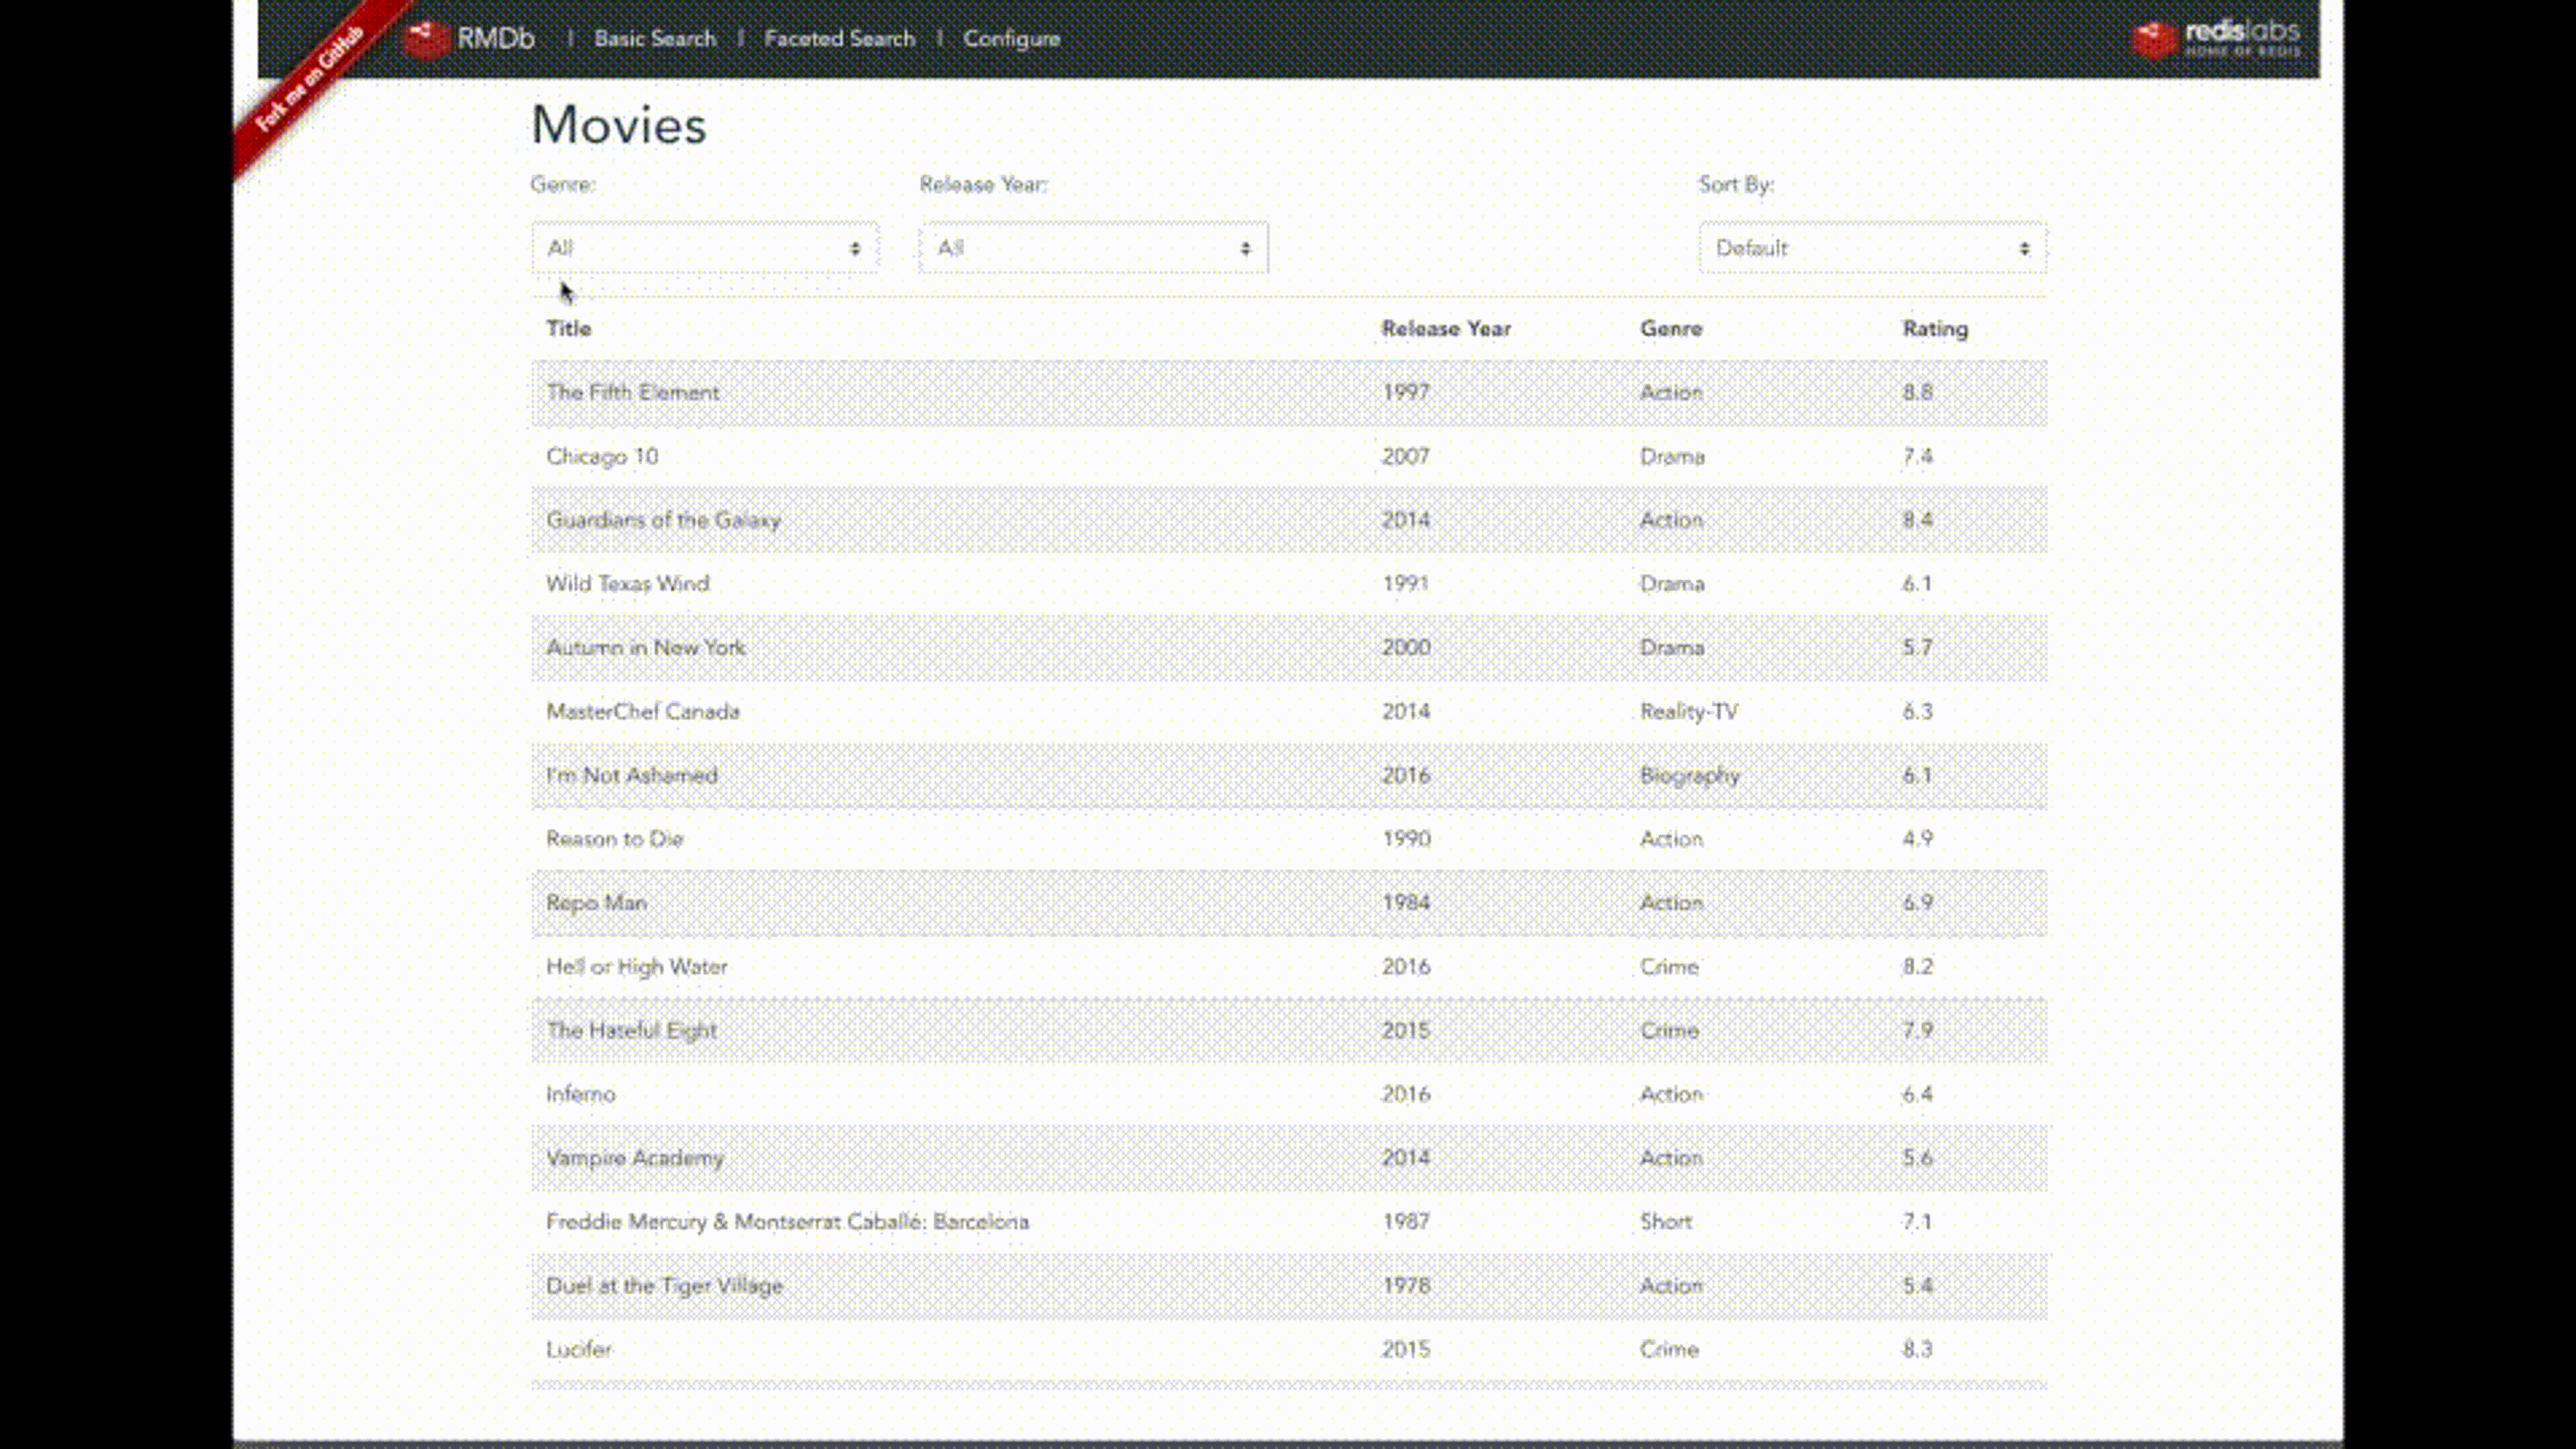Click the Guardians of the Galaxy title
Image resolution: width=2576 pixels, height=1449 pixels.
663,520
